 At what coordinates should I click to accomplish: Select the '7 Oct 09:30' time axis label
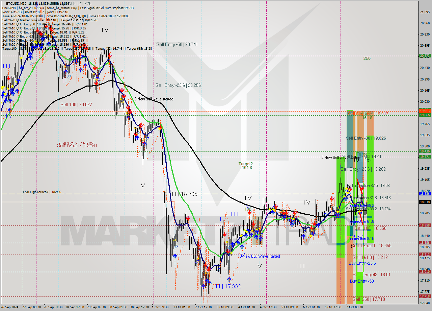pos(355,307)
